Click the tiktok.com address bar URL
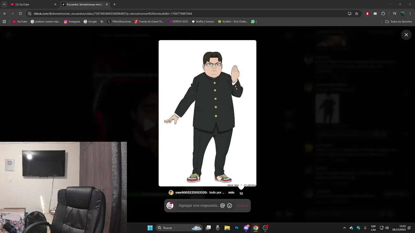The height and width of the screenshot is (233, 415). click(113, 14)
